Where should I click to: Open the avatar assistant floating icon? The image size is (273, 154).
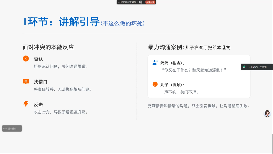coord(267,113)
